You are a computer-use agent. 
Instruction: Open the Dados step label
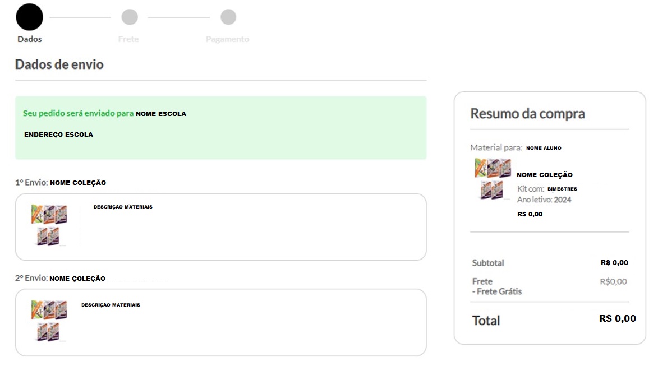pos(29,39)
